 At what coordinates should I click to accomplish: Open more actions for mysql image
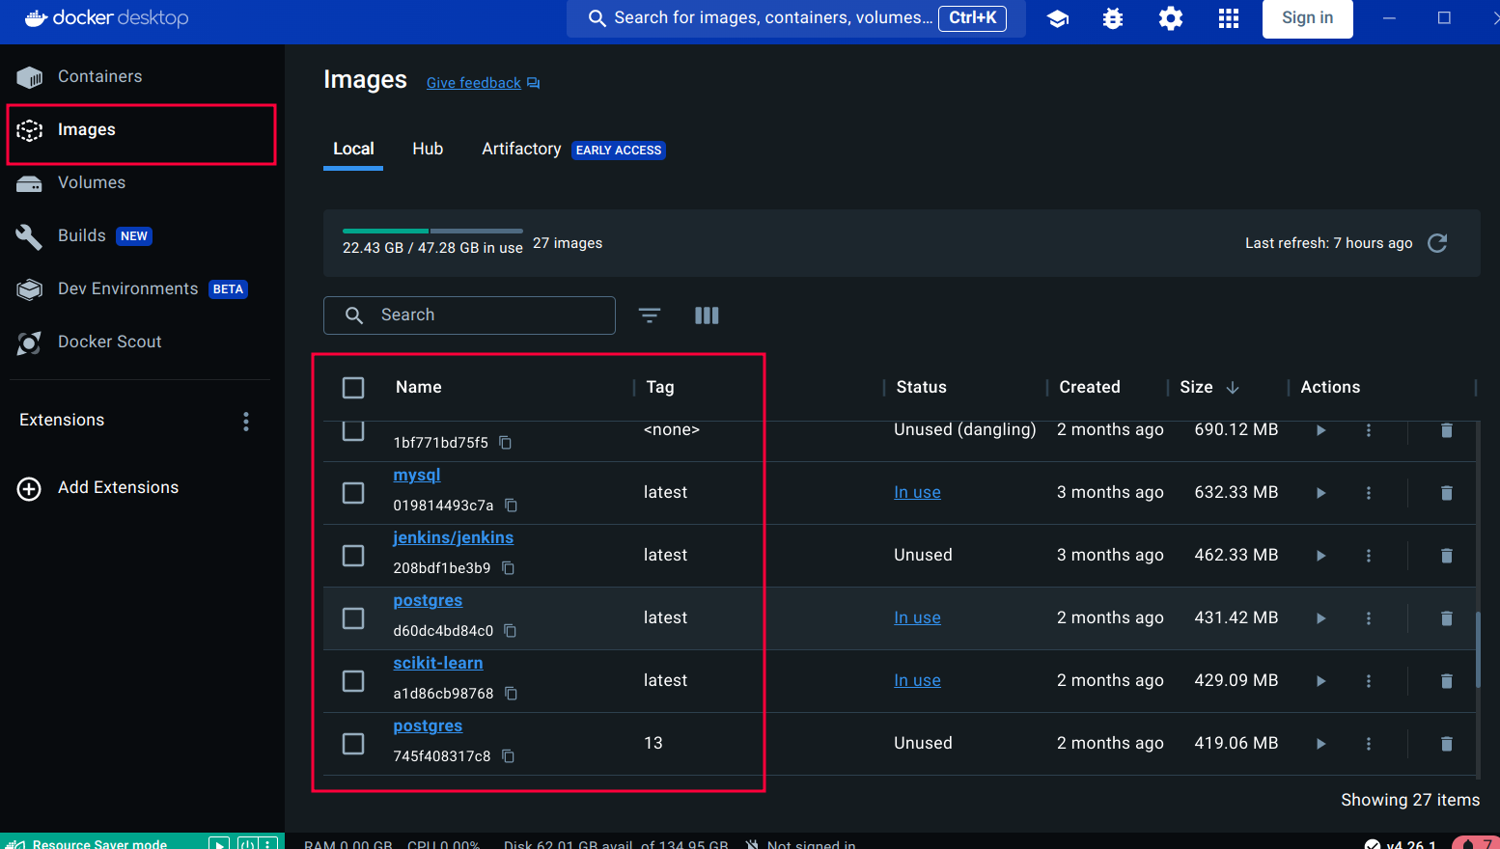1369,493
